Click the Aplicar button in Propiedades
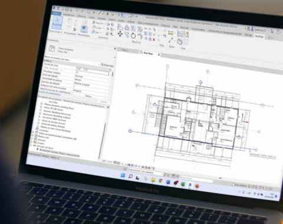The height and width of the screenshot is (224, 283). coord(103,101)
